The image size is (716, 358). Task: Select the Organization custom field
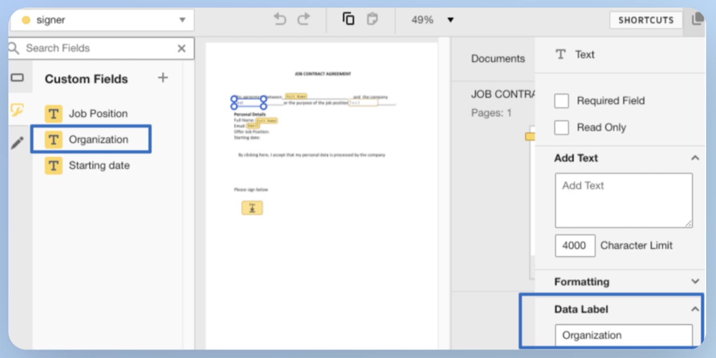coord(91,139)
